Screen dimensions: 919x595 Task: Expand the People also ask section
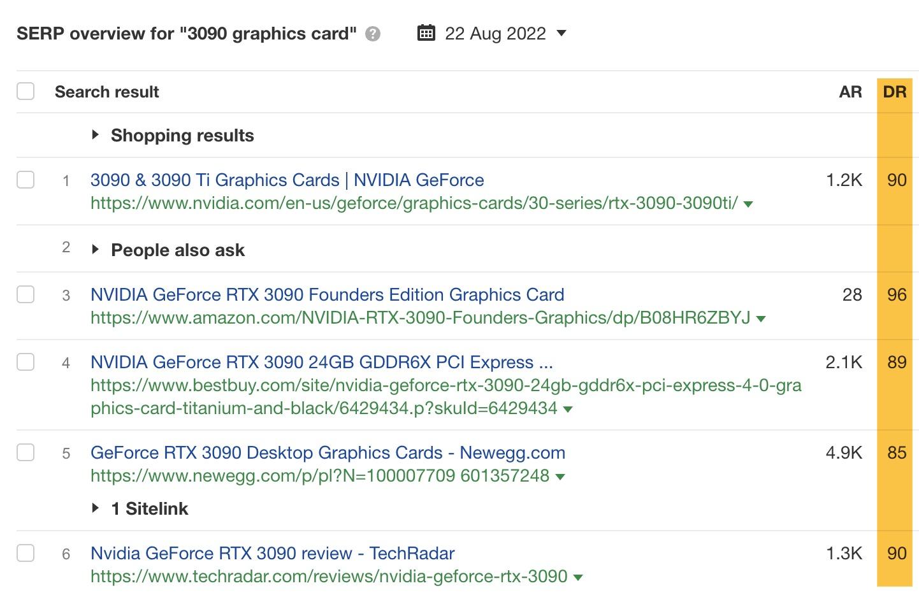click(x=97, y=249)
